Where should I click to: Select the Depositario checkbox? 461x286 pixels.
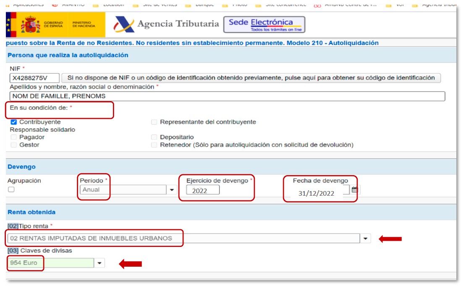(x=154, y=137)
